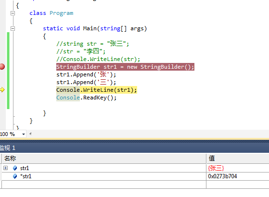The width and height of the screenshot is (269, 197).
Task: Collapse the static void Main method
Action: [x=13, y=28]
